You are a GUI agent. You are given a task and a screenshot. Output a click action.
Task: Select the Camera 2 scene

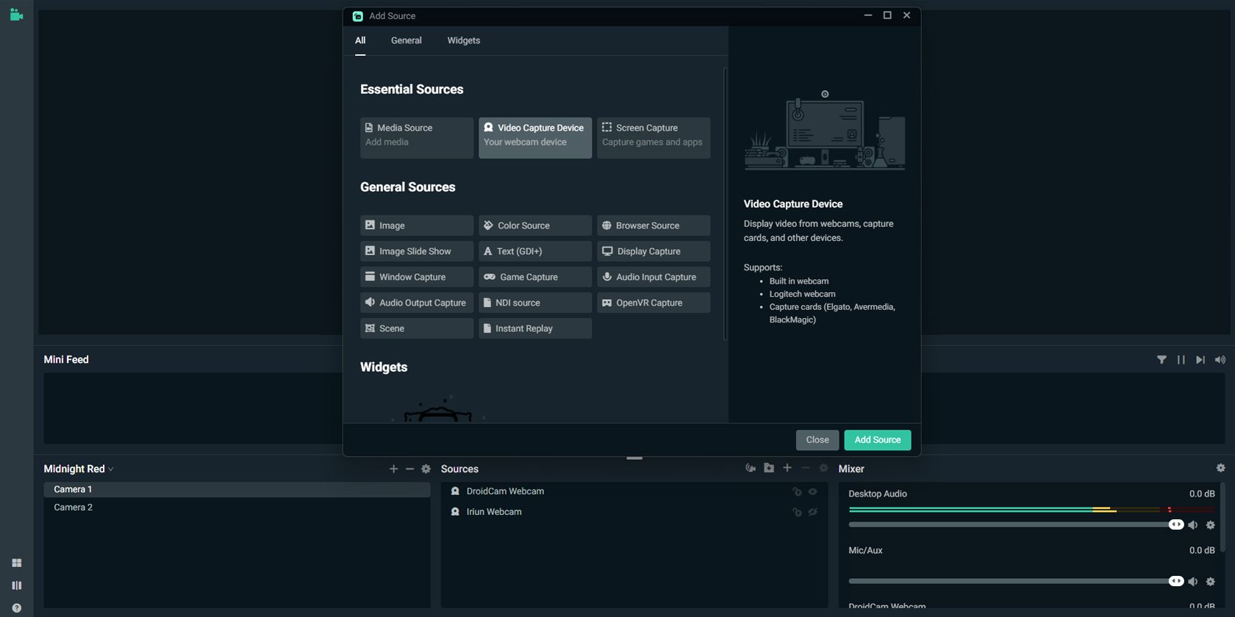tap(237, 508)
